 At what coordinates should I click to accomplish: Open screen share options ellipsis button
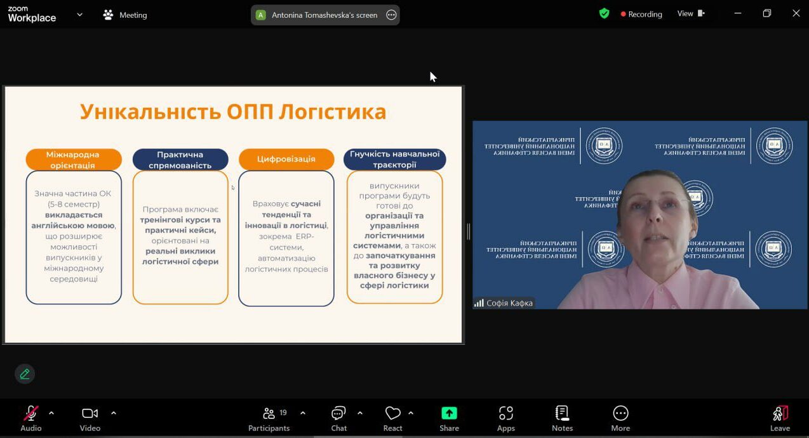(x=391, y=15)
